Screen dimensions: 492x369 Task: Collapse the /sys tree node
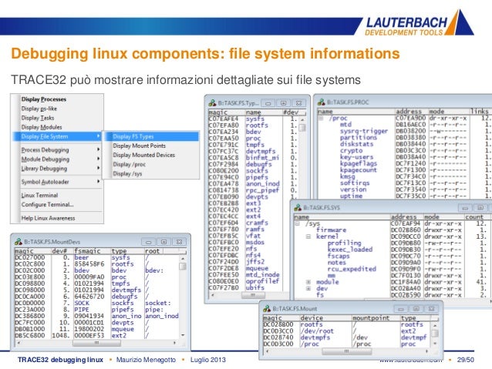tap(298, 223)
